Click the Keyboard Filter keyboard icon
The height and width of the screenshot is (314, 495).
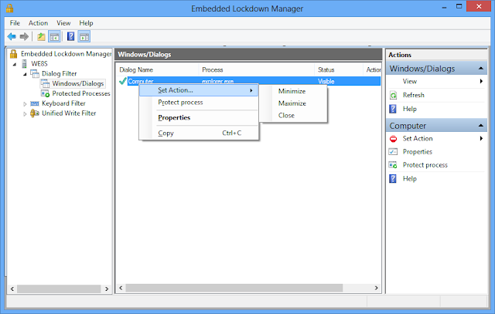pyautogui.click(x=34, y=103)
